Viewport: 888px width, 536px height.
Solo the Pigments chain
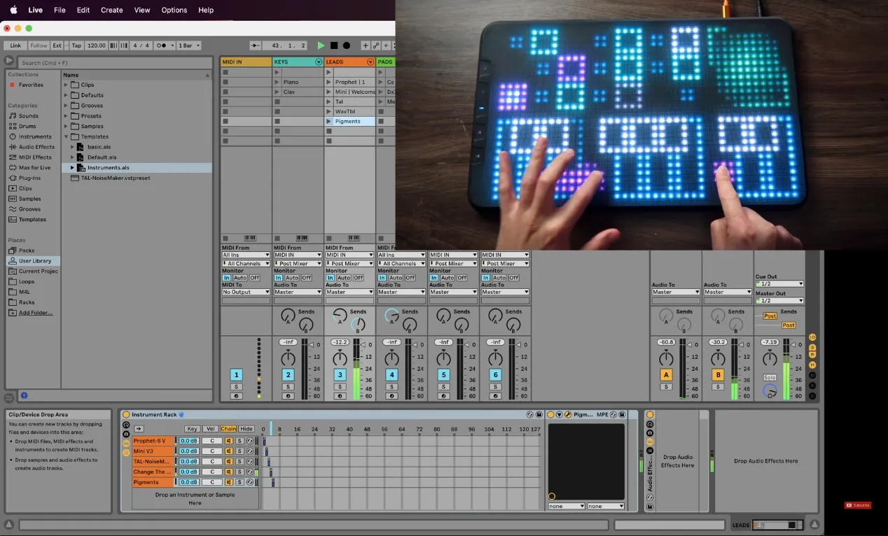click(x=240, y=482)
